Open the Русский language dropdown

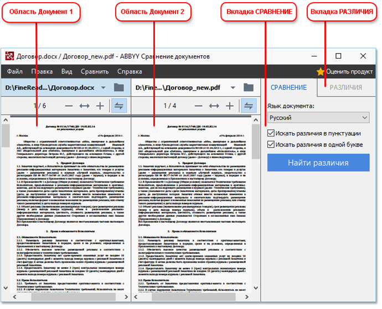click(x=318, y=118)
